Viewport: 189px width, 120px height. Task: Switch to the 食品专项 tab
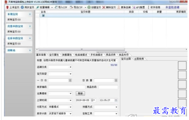[124, 55]
